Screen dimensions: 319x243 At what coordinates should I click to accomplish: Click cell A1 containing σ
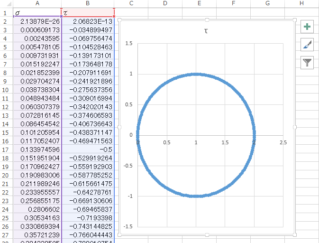point(37,13)
